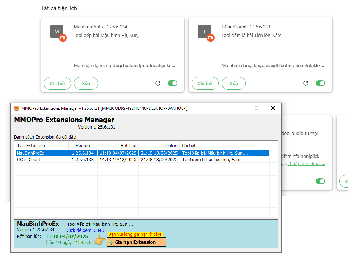Click MauBinhProEx ID 'Mã nhận dạng: egfdbgchj...'
Viewport: 348px width, 257px height.
[124, 66]
